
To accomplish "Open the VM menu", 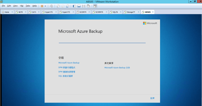I will tap(21, 6).
